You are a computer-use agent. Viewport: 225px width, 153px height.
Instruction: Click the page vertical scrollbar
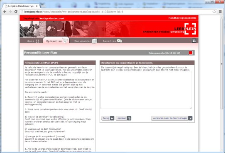[222, 83]
